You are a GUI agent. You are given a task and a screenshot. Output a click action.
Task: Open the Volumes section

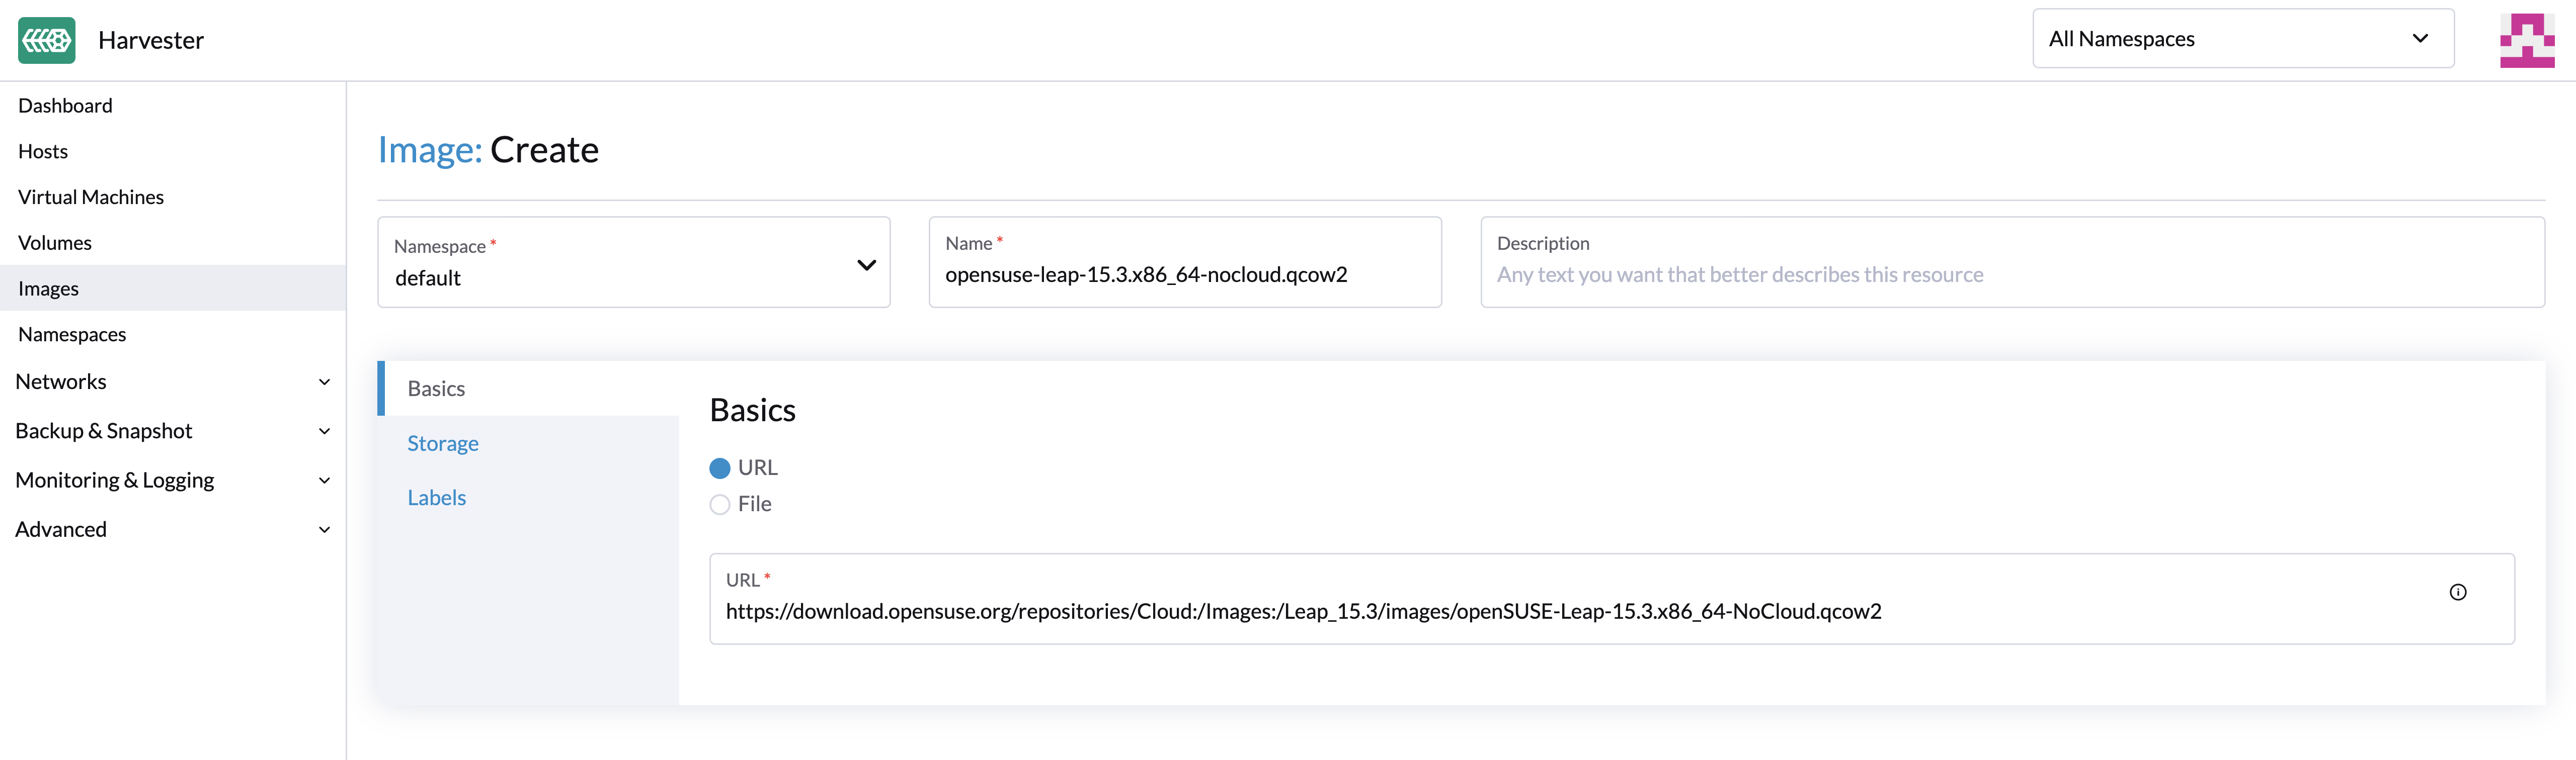tap(55, 242)
